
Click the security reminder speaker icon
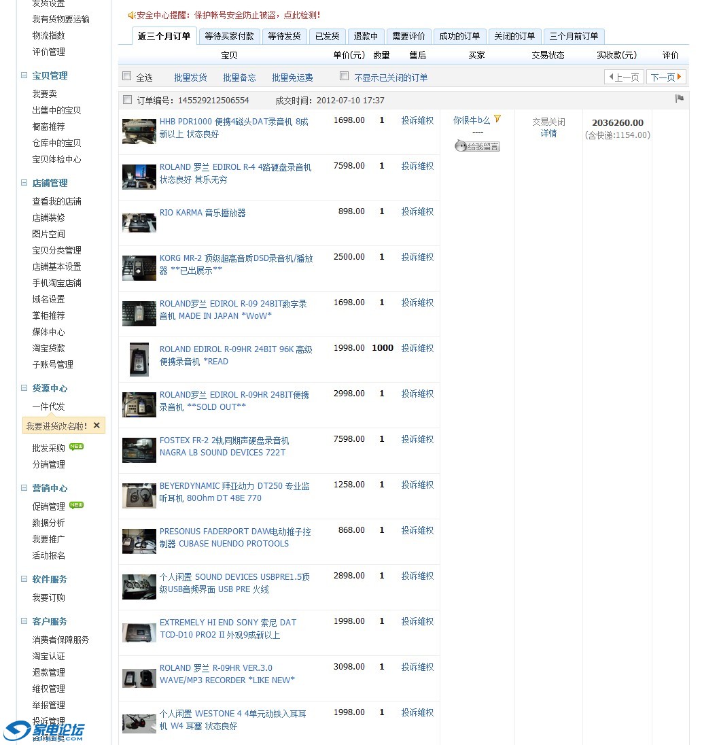coord(132,15)
